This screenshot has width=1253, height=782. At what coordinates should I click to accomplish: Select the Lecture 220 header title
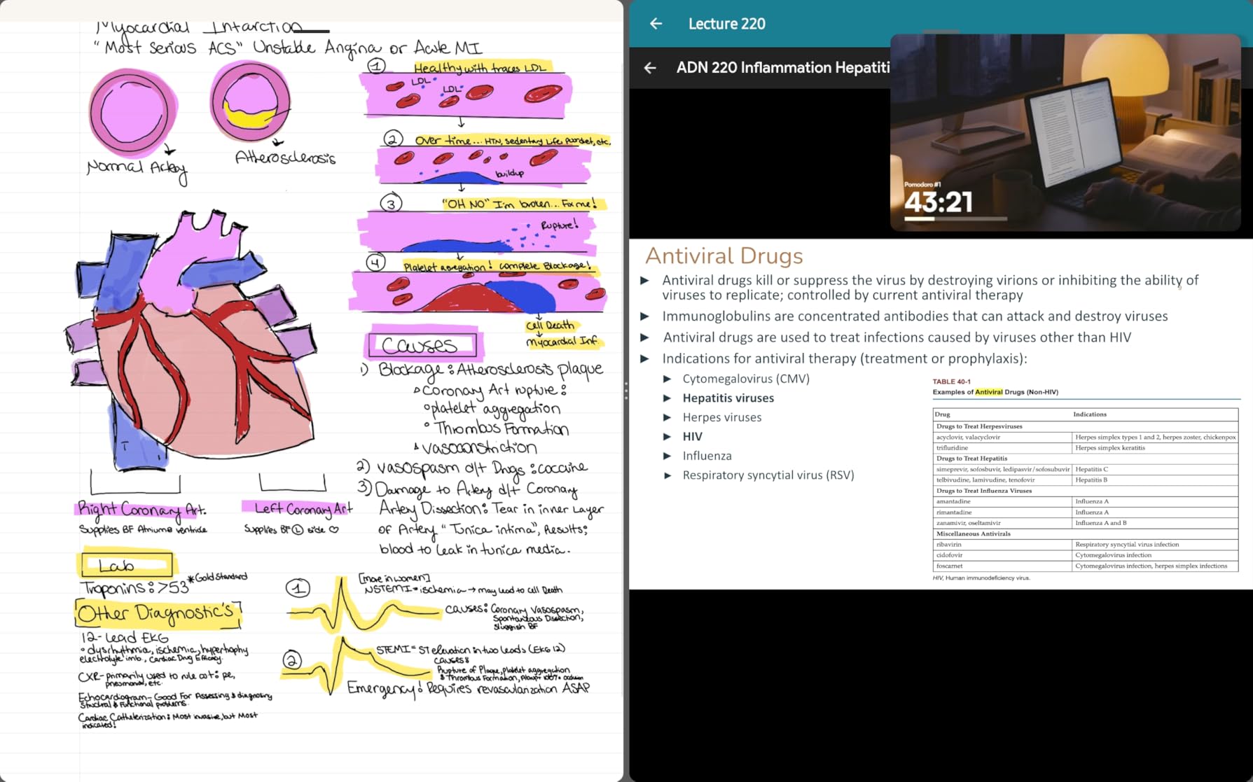coord(726,24)
